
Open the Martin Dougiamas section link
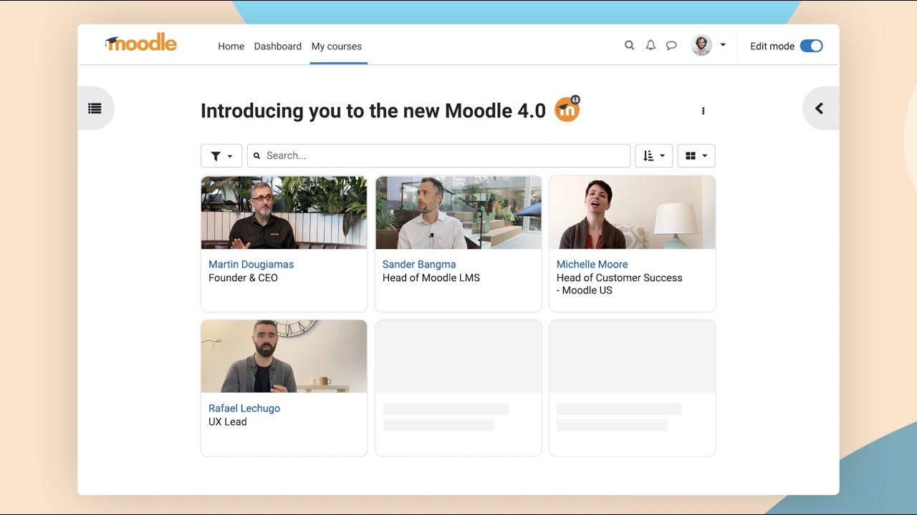(251, 264)
